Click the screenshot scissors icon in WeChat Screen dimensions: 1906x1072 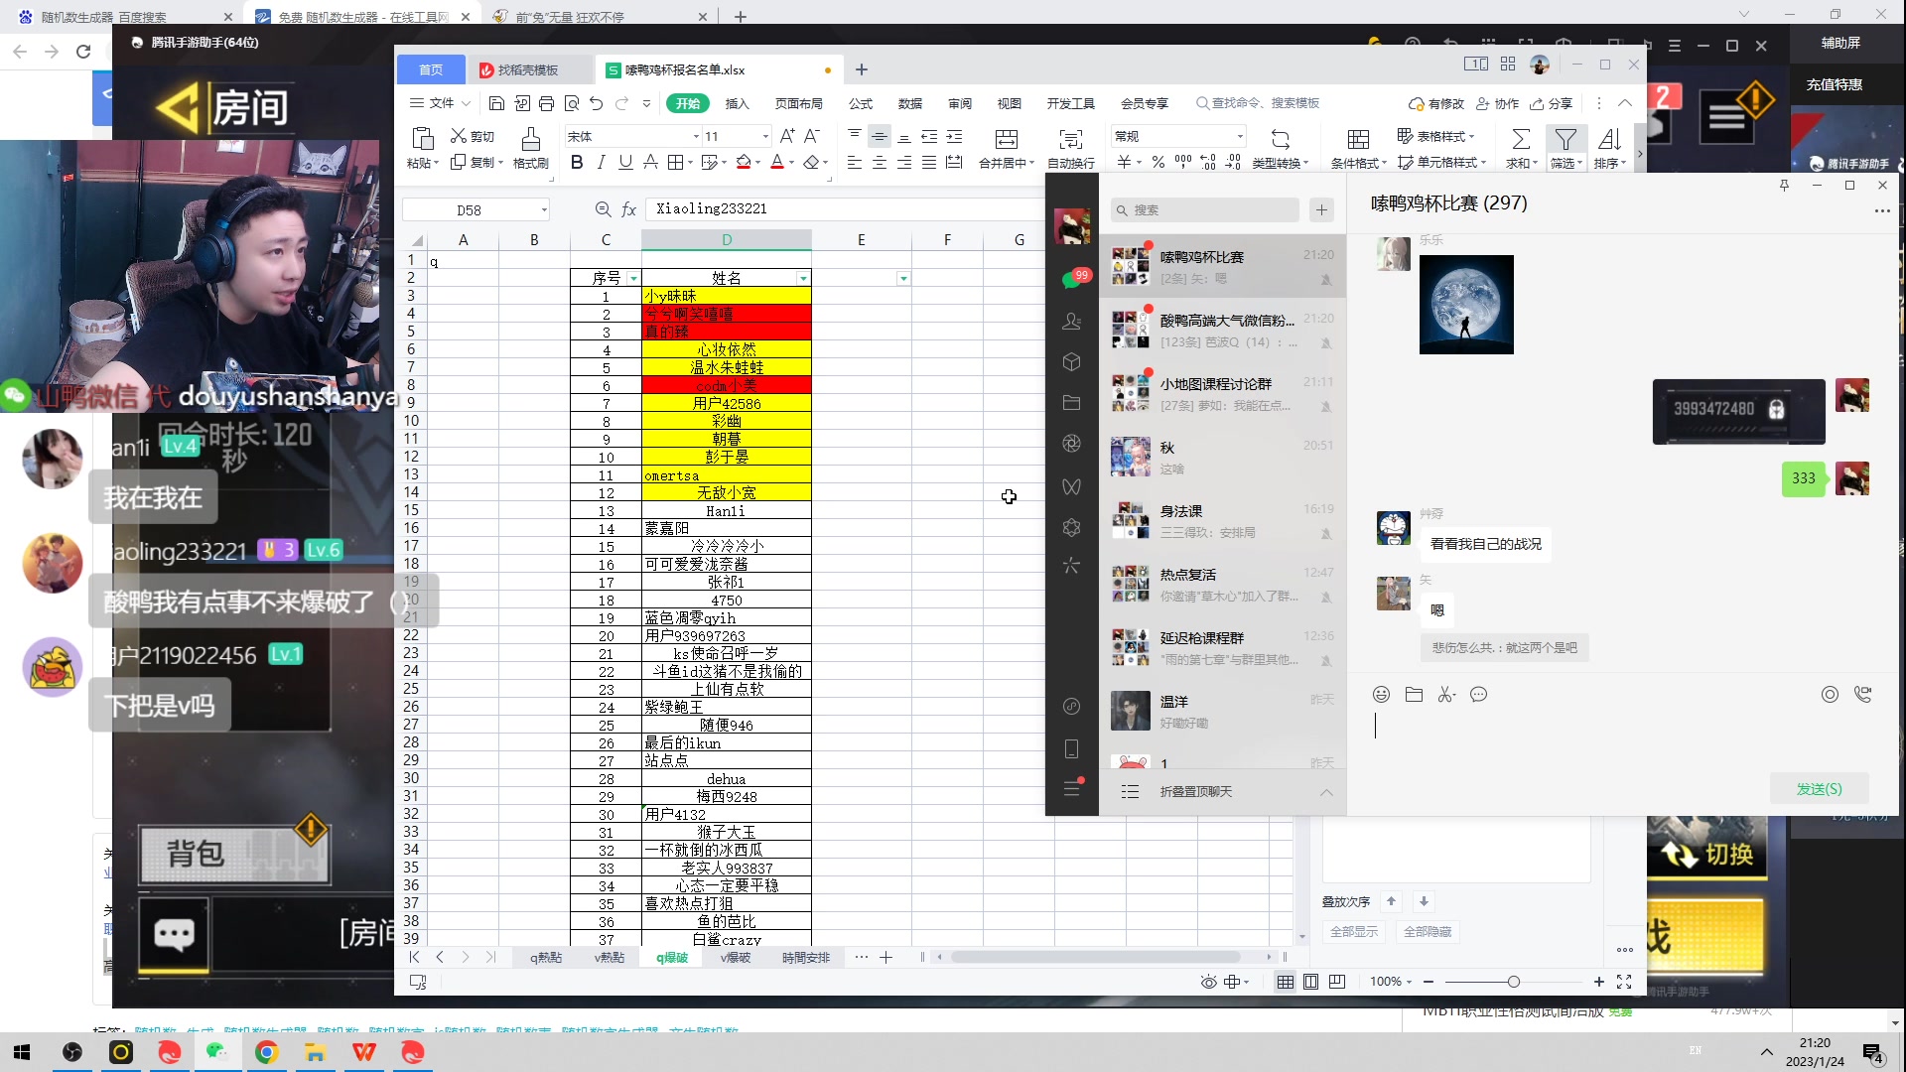tap(1446, 694)
